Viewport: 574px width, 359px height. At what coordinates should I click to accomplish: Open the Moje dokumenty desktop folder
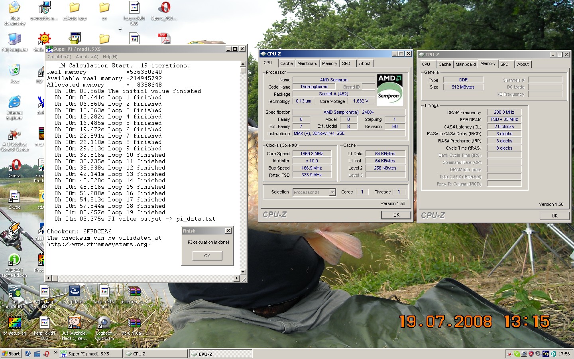point(15,13)
